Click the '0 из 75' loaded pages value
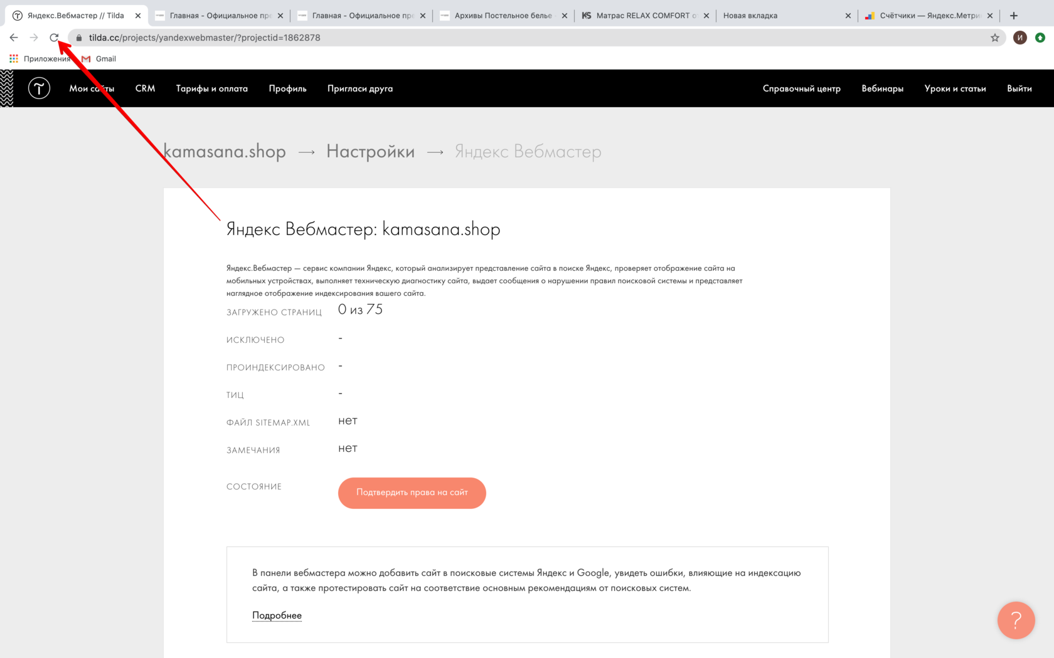Viewport: 1054px width, 658px height. [x=360, y=310]
